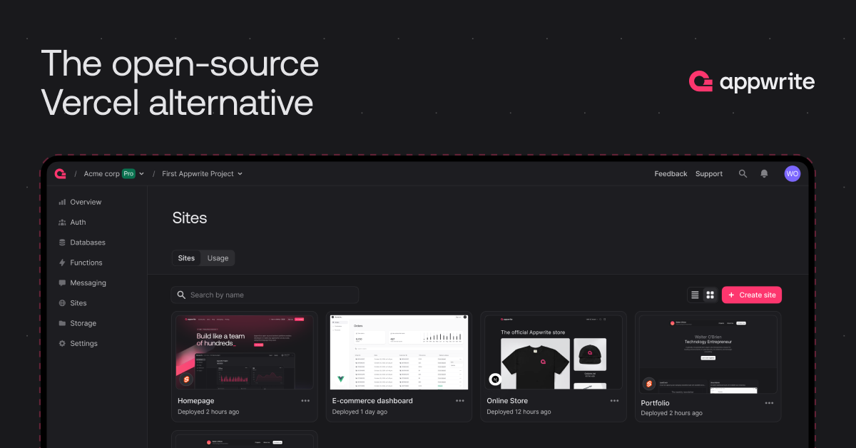Enable grid view layout

tap(710, 295)
